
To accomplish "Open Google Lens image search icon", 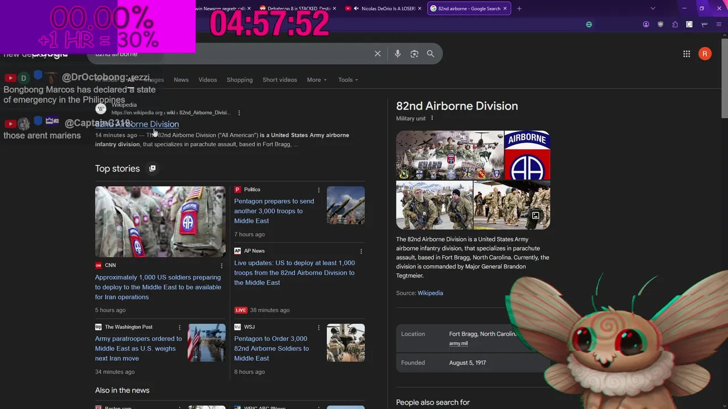I will click(414, 53).
